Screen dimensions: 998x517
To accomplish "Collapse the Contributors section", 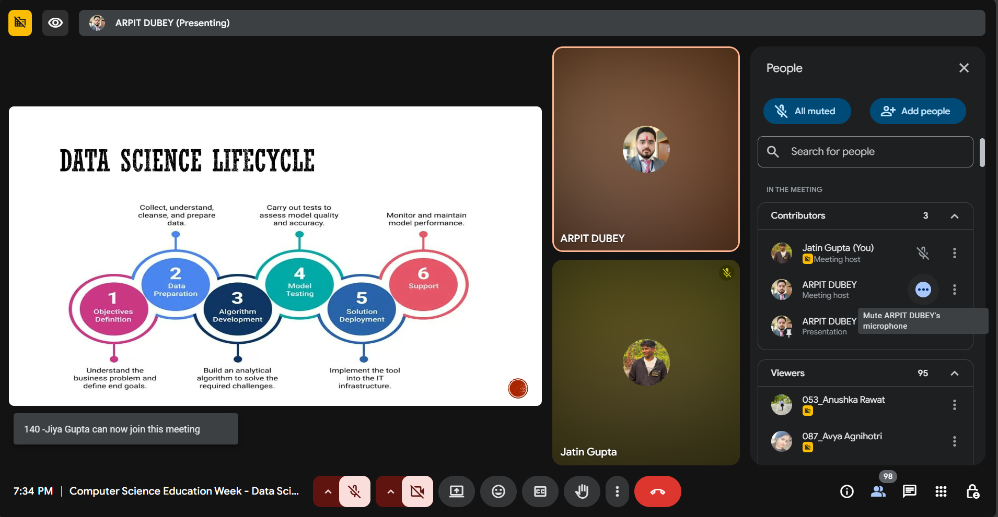I will click(x=955, y=216).
